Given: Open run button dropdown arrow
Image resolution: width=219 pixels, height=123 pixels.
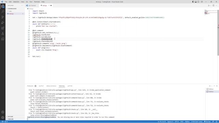Looking at the screenshot, I should click(211, 5).
